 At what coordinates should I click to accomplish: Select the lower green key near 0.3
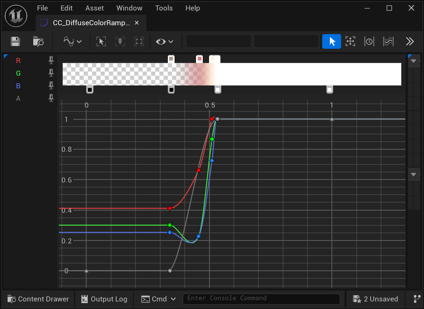point(170,225)
